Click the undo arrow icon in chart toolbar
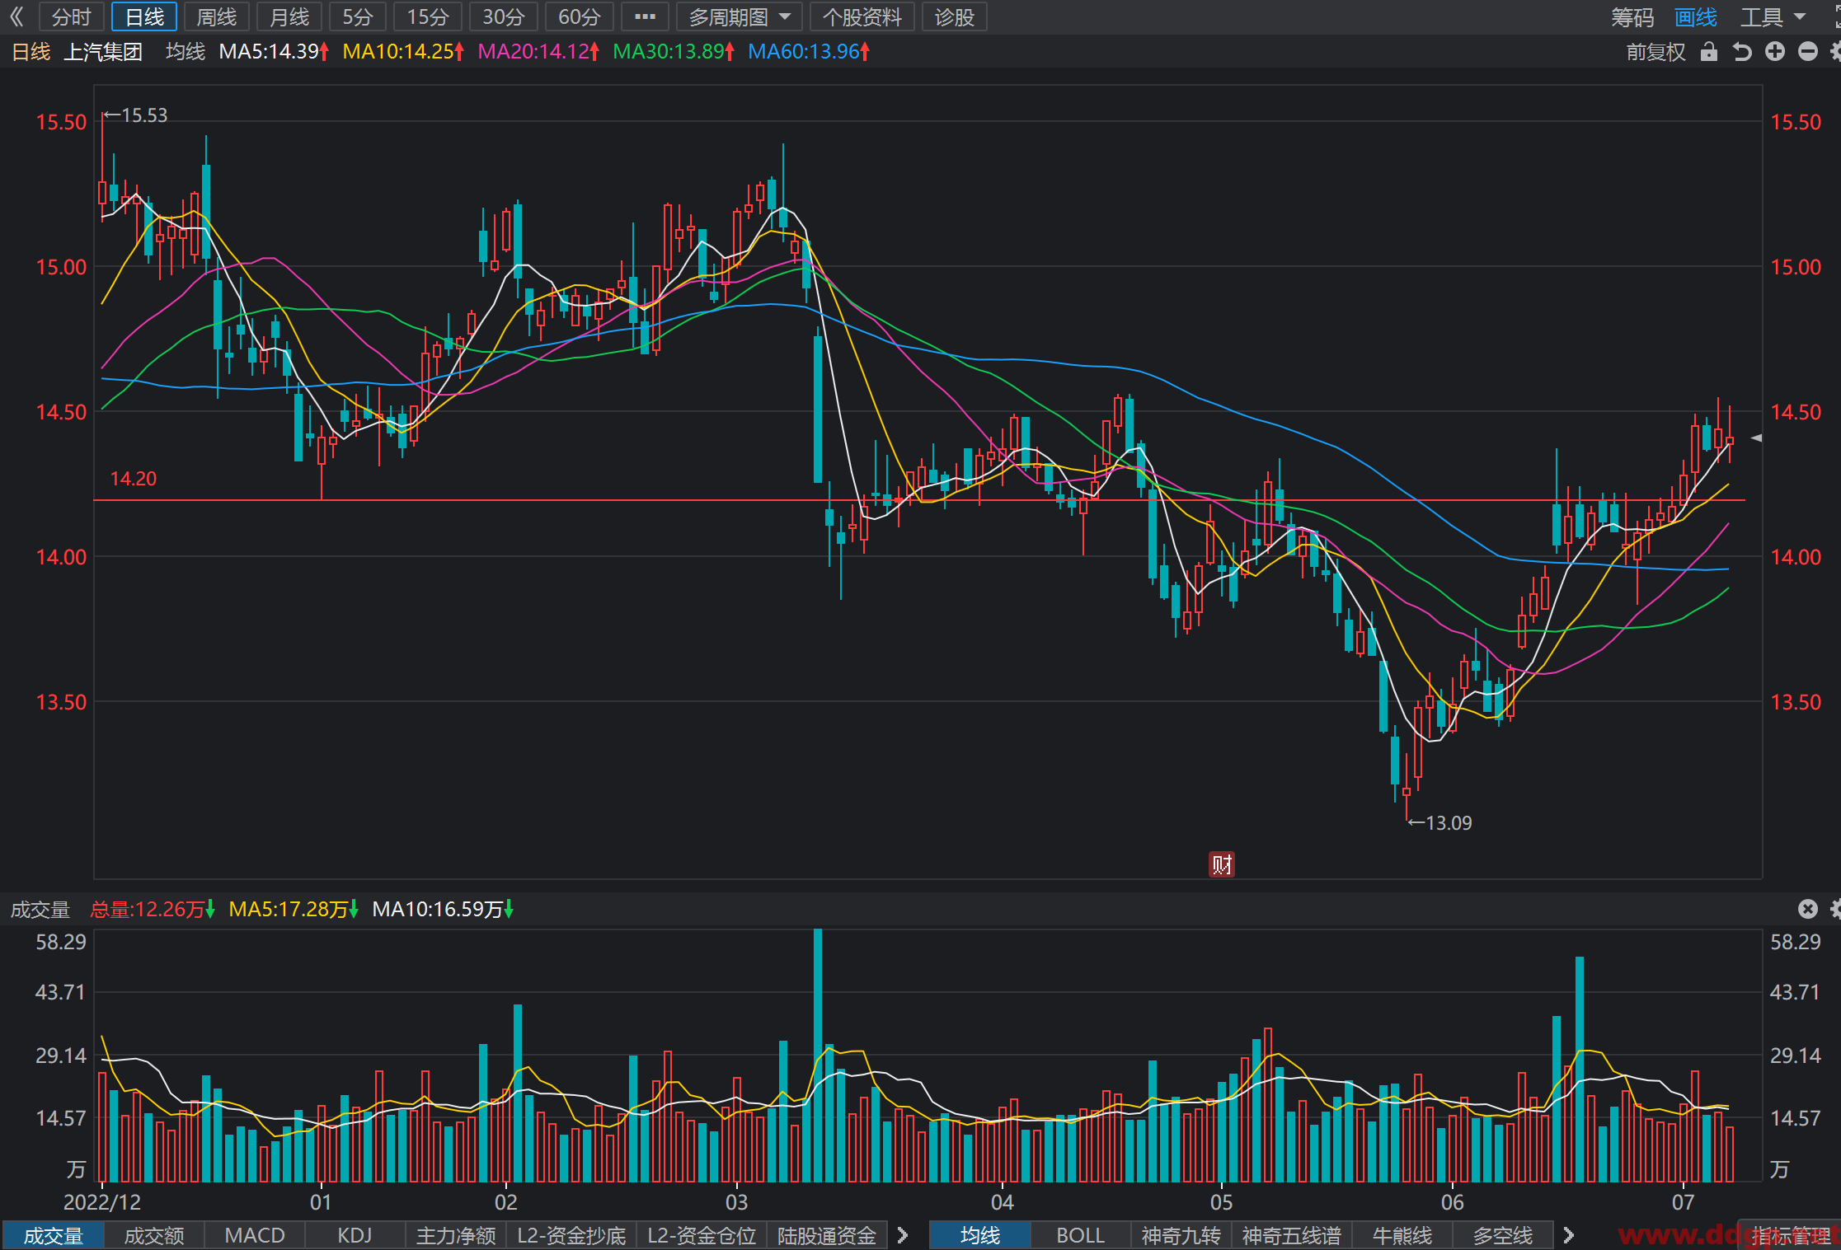 1742,52
